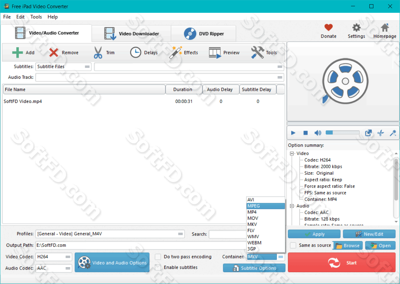Click the scissors icon under preview
This screenshot has height=284, width=400.
381,133
